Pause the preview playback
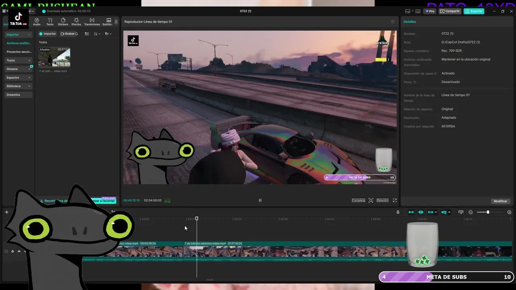 tap(260, 200)
